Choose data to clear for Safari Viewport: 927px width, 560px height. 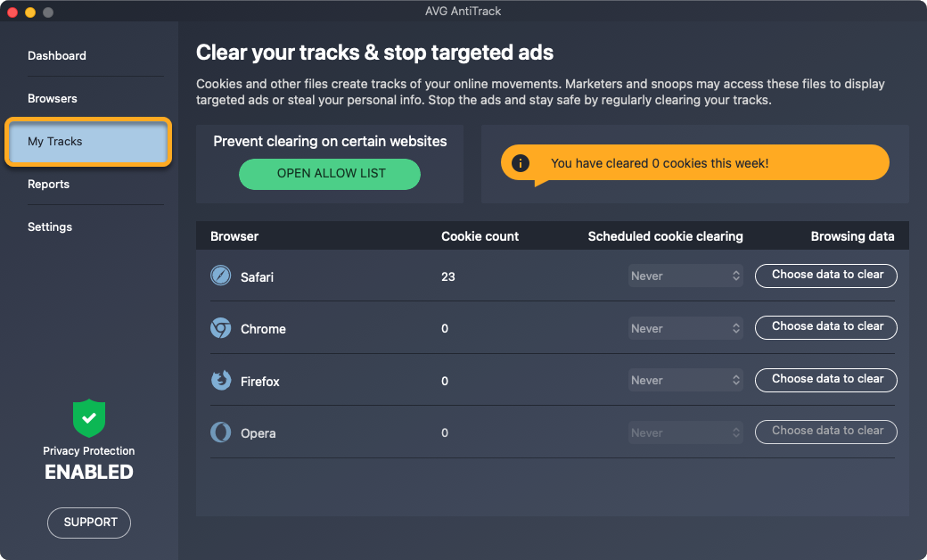pyautogui.click(x=826, y=276)
